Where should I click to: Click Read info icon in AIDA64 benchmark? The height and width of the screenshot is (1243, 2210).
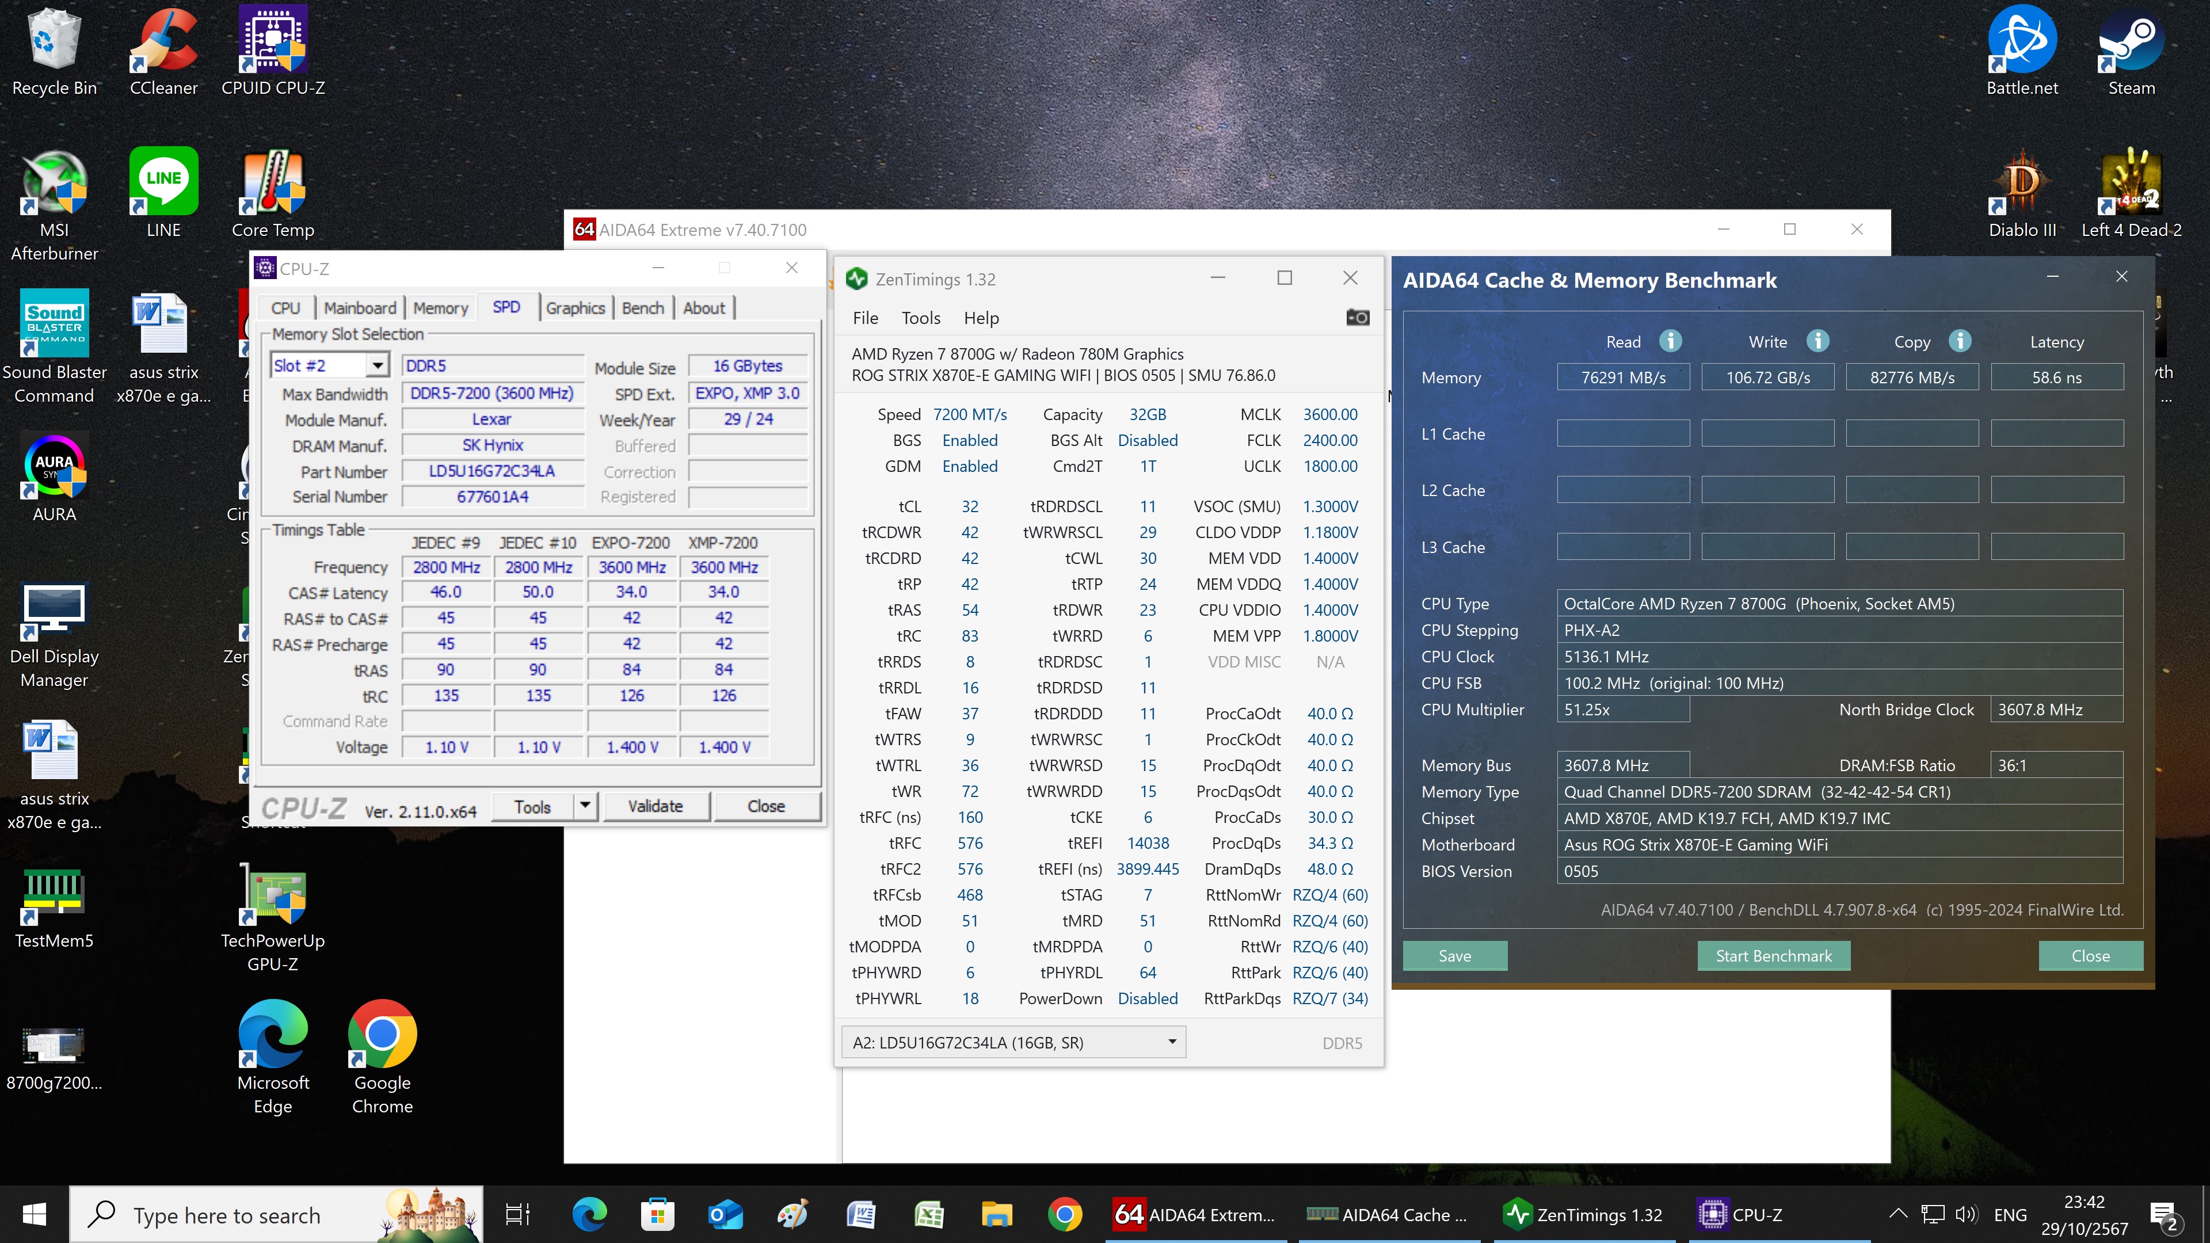click(1670, 341)
